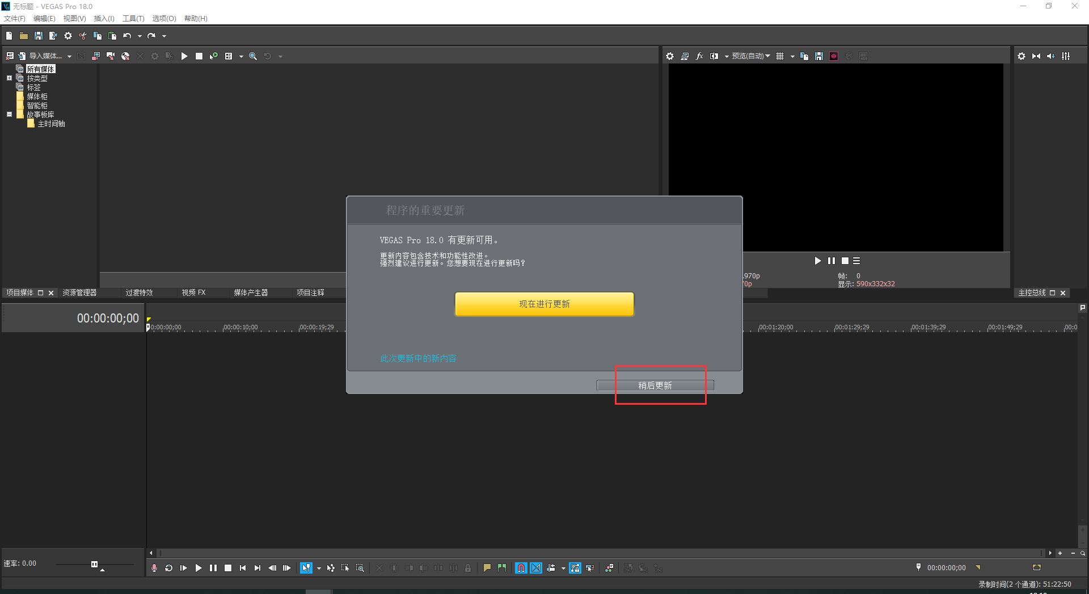Screen dimensions: 1089x594
Task: Switch to the 视频 FX tab
Action: [x=193, y=292]
